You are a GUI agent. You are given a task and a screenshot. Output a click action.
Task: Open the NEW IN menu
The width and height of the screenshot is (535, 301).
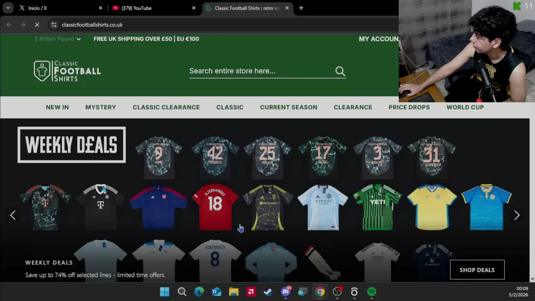coord(57,107)
